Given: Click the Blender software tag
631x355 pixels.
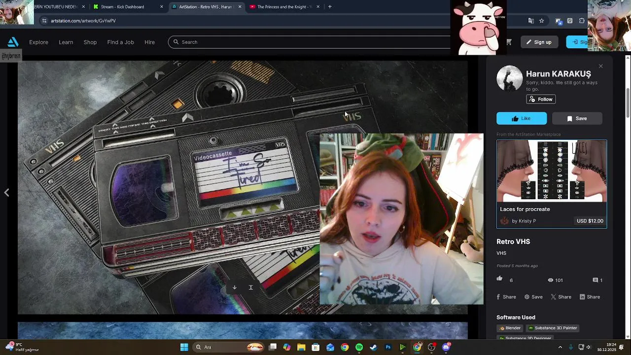Looking at the screenshot, I should (x=510, y=328).
